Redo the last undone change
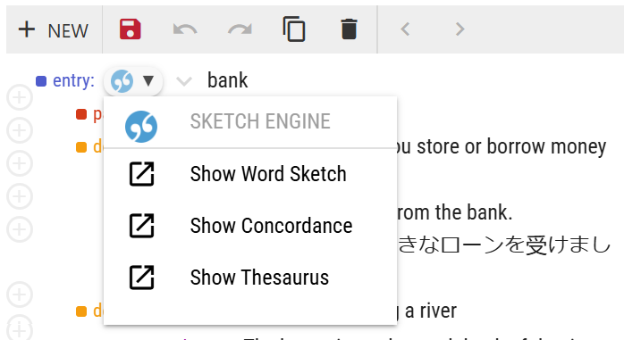 [240, 29]
